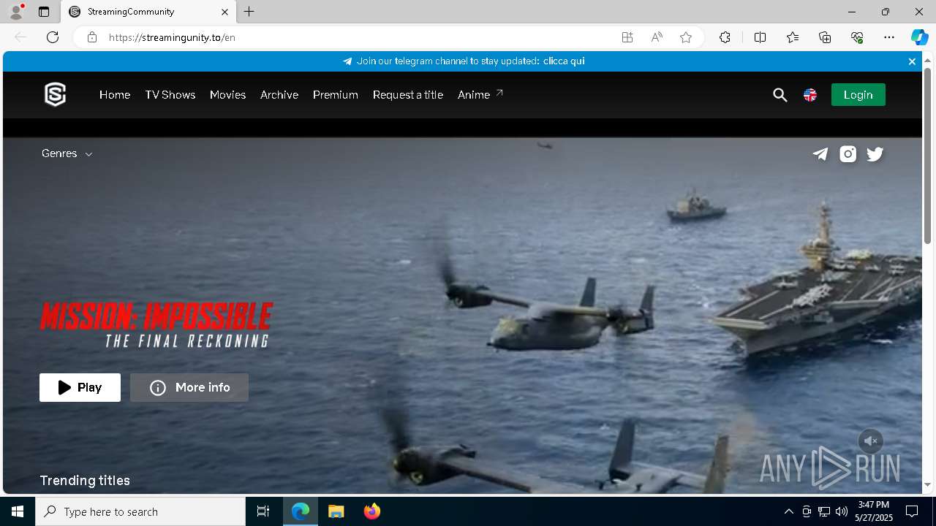Open the browser profile avatar
The image size is (936, 526).
[16, 12]
